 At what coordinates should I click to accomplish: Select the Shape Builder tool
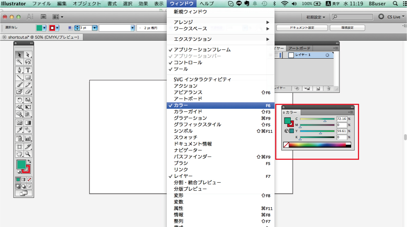19,114
